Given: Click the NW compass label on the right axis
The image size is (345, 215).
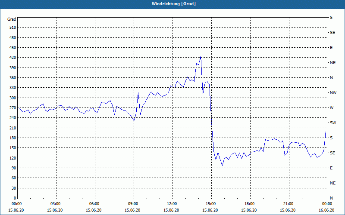Looking at the screenshot, I should (333, 93).
